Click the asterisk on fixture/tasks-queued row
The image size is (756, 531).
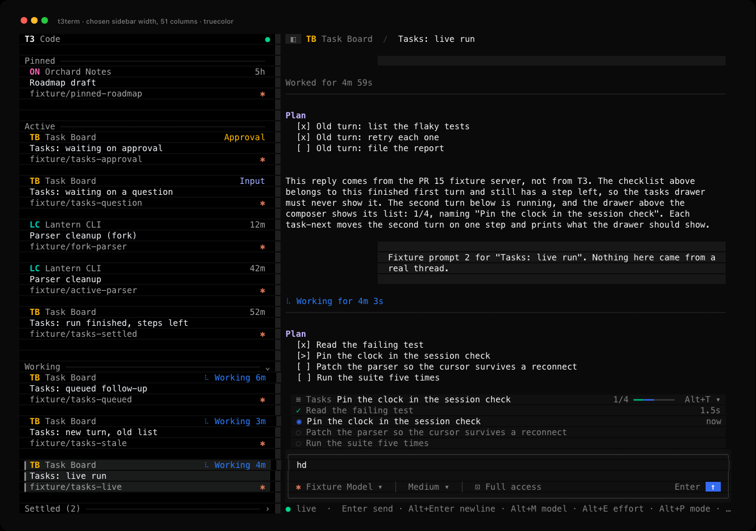click(263, 400)
